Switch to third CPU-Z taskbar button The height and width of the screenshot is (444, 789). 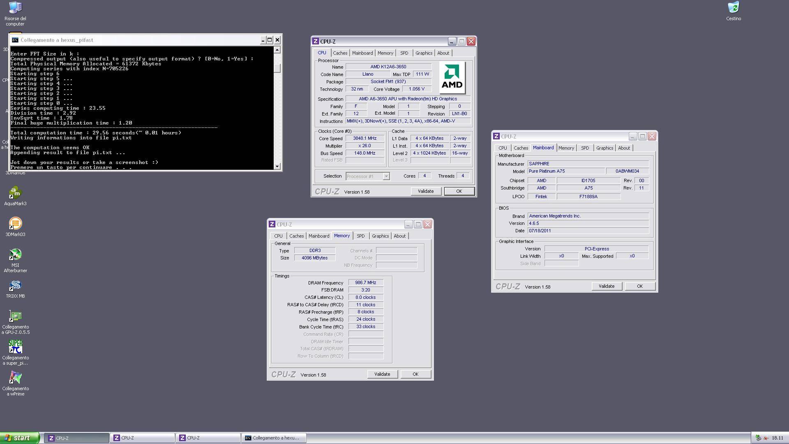pos(208,438)
